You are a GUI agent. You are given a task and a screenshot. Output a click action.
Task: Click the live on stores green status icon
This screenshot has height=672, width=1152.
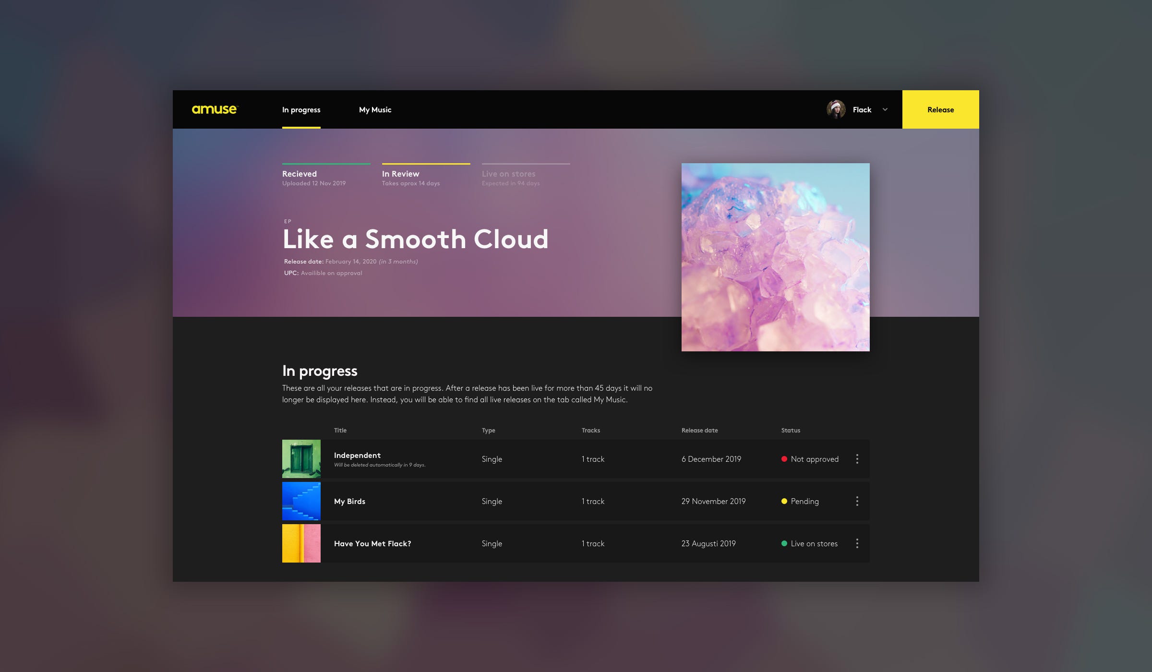[783, 544]
